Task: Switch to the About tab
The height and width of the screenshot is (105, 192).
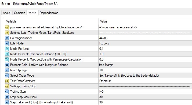Action: (7, 13)
